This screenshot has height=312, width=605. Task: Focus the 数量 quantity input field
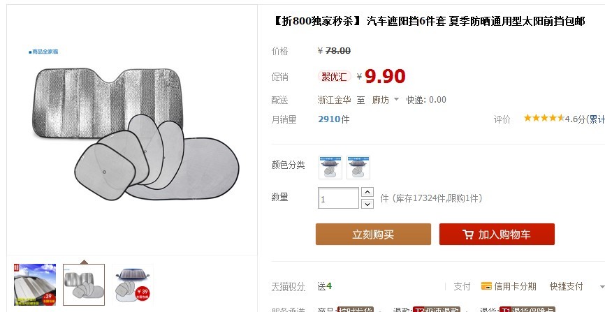(x=338, y=198)
